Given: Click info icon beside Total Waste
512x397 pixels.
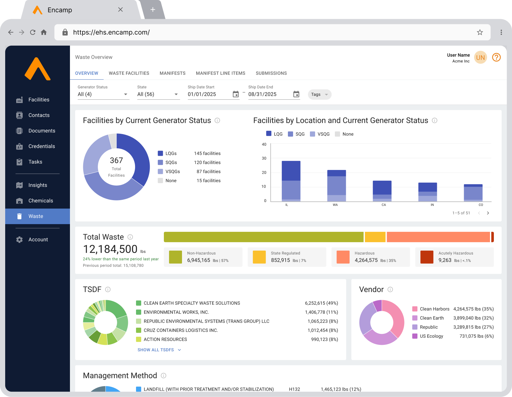Looking at the screenshot, I should tap(130, 237).
